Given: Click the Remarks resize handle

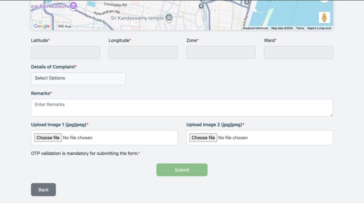Looking at the screenshot, I should click(x=331, y=115).
